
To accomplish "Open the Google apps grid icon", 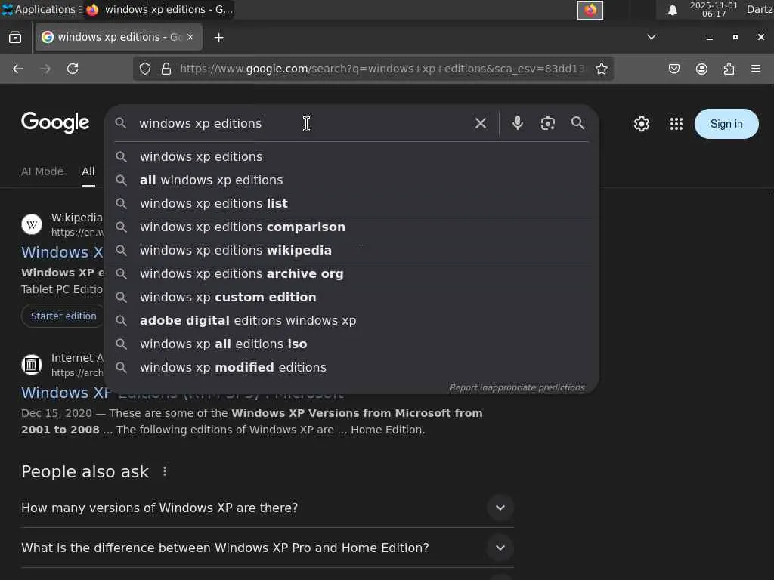I will click(x=676, y=124).
